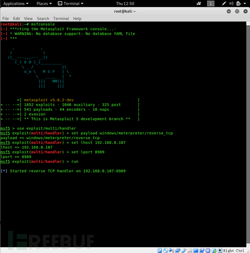Click the VirtualBox mouse integration icon
Image resolution: width=250 pixels, height=253 pixels.
(x=214, y=251)
